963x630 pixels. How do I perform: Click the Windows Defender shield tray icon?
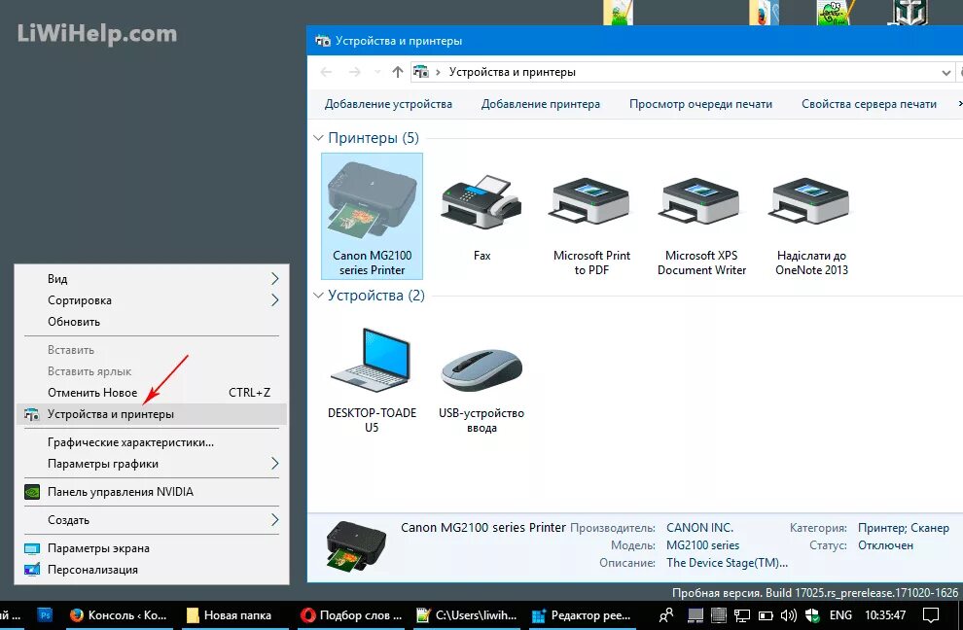(812, 615)
